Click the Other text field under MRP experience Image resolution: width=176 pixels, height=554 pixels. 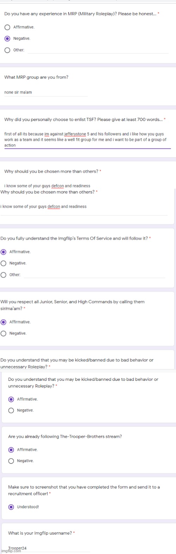[98, 50]
